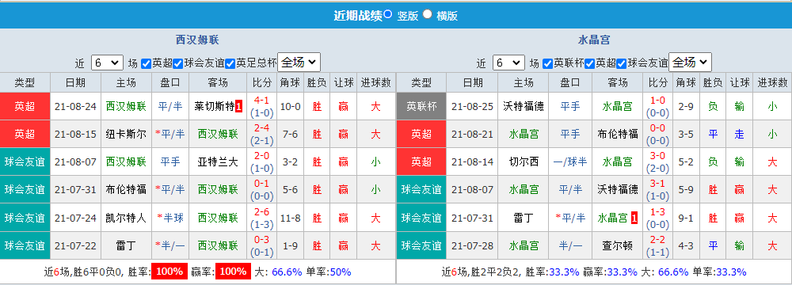The width and height of the screenshot is (792, 285).
Task: Click 33.3% 胜率 value for 水晶宫
Action: coord(564,272)
